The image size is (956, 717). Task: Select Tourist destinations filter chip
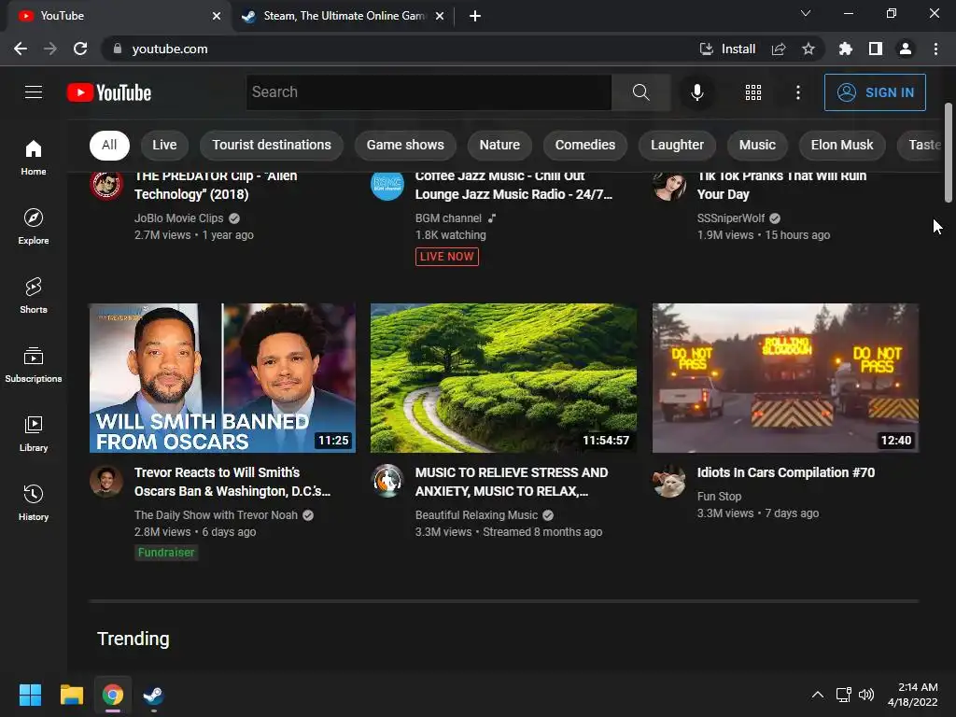click(x=272, y=145)
